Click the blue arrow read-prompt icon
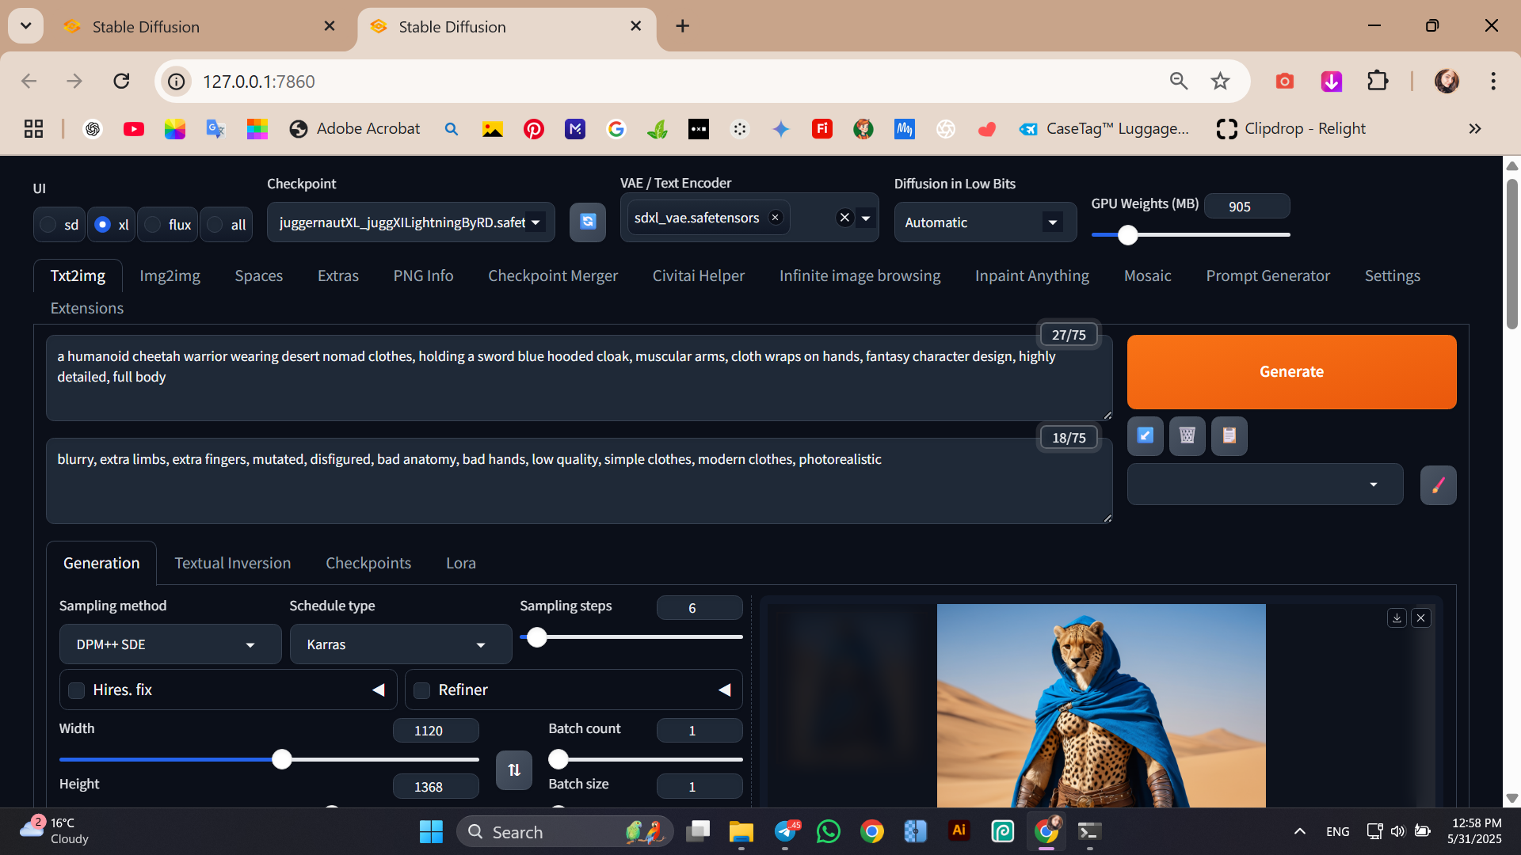 pyautogui.click(x=1145, y=435)
